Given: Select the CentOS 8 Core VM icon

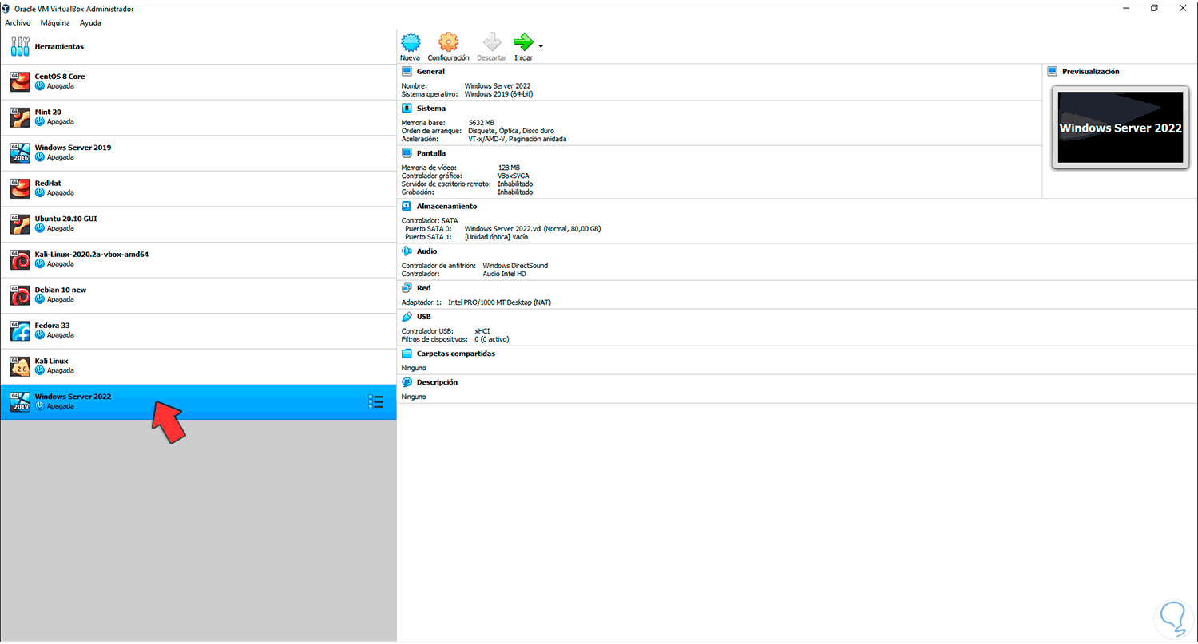Looking at the screenshot, I should [20, 81].
